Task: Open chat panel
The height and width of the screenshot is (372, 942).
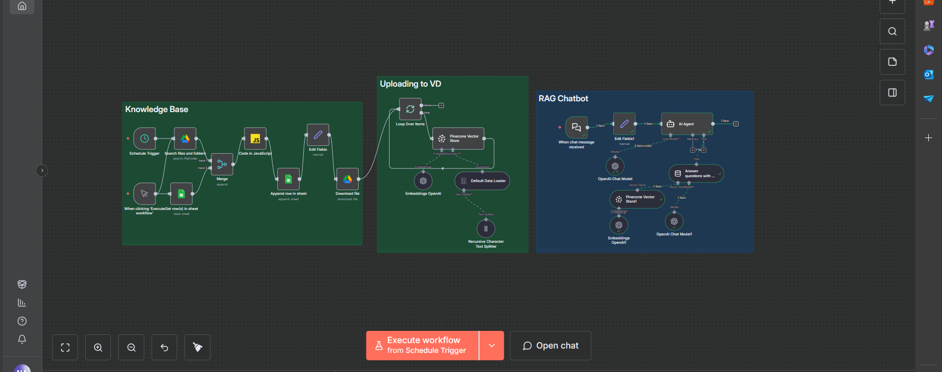Action: click(x=550, y=346)
